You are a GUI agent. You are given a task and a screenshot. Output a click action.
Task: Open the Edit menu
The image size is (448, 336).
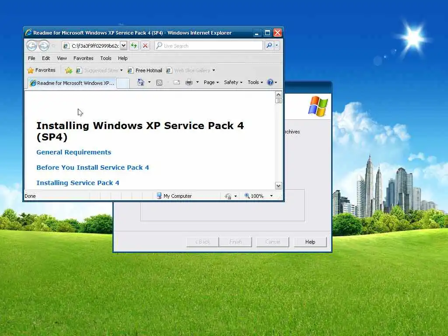pos(46,58)
